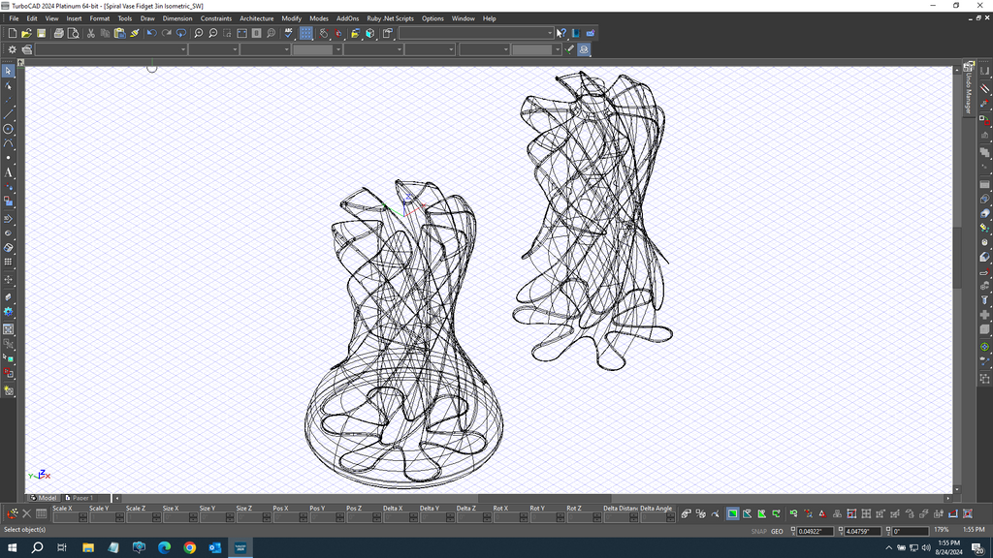The image size is (993, 558).
Task: Open the Architecture menu
Action: 256,18
